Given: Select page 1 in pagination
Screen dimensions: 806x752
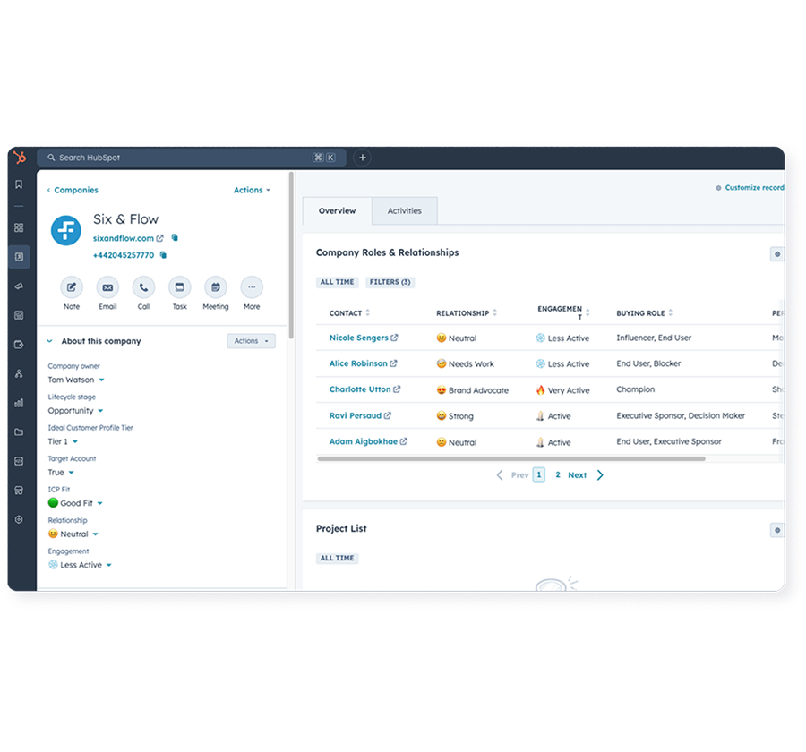Looking at the screenshot, I should point(539,475).
